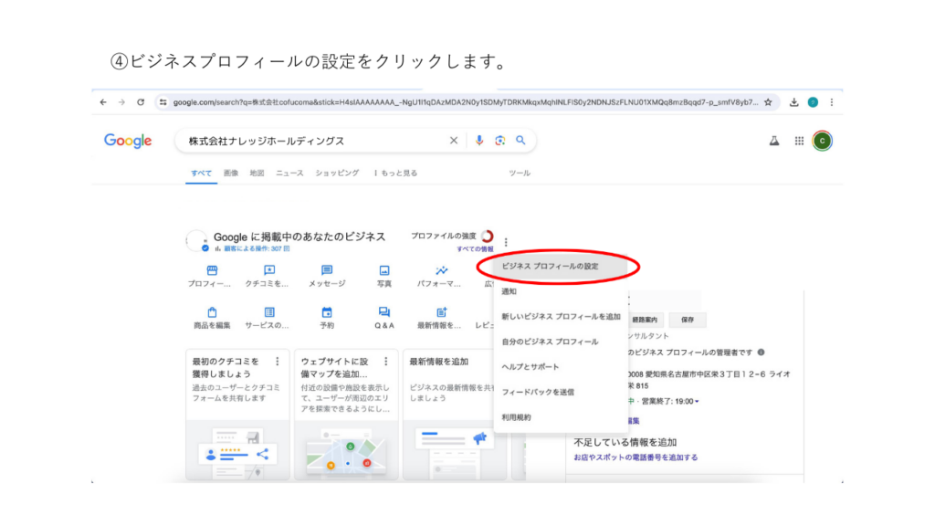Switch to the ショッピング search tab

click(337, 173)
